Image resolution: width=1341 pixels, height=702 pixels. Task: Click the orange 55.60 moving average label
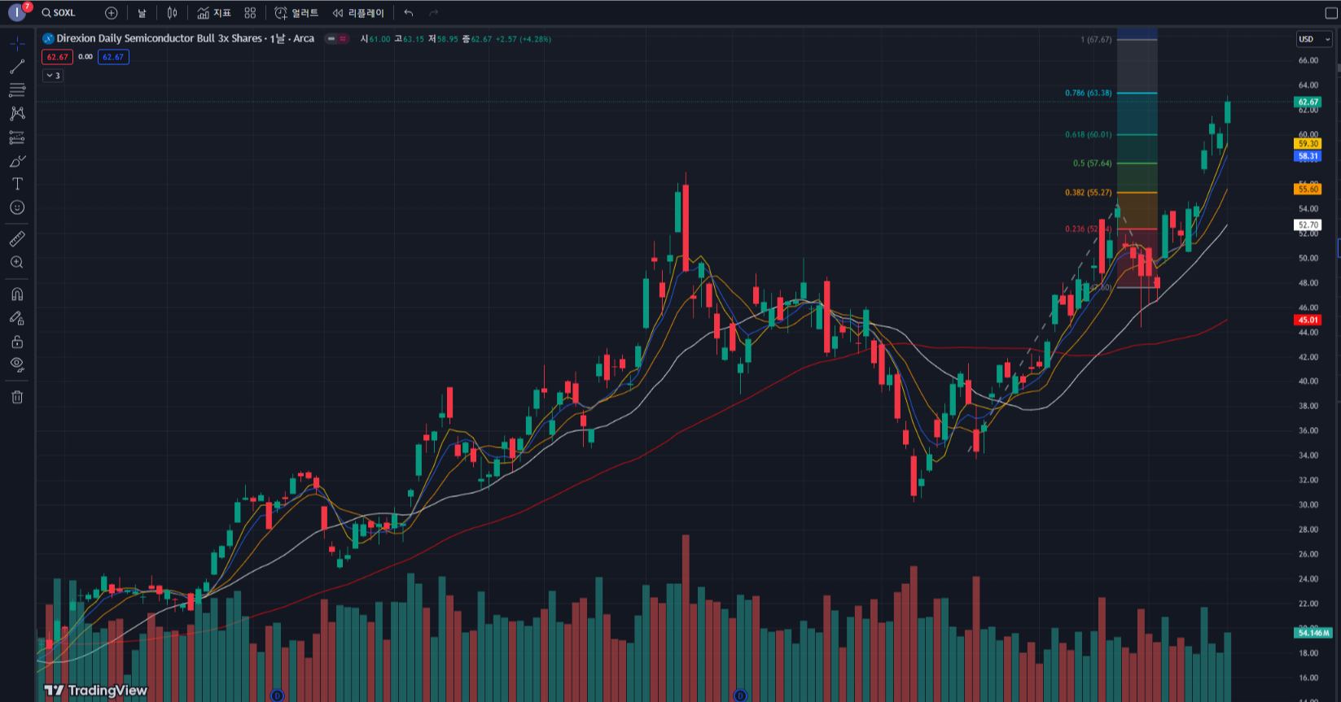click(1308, 190)
